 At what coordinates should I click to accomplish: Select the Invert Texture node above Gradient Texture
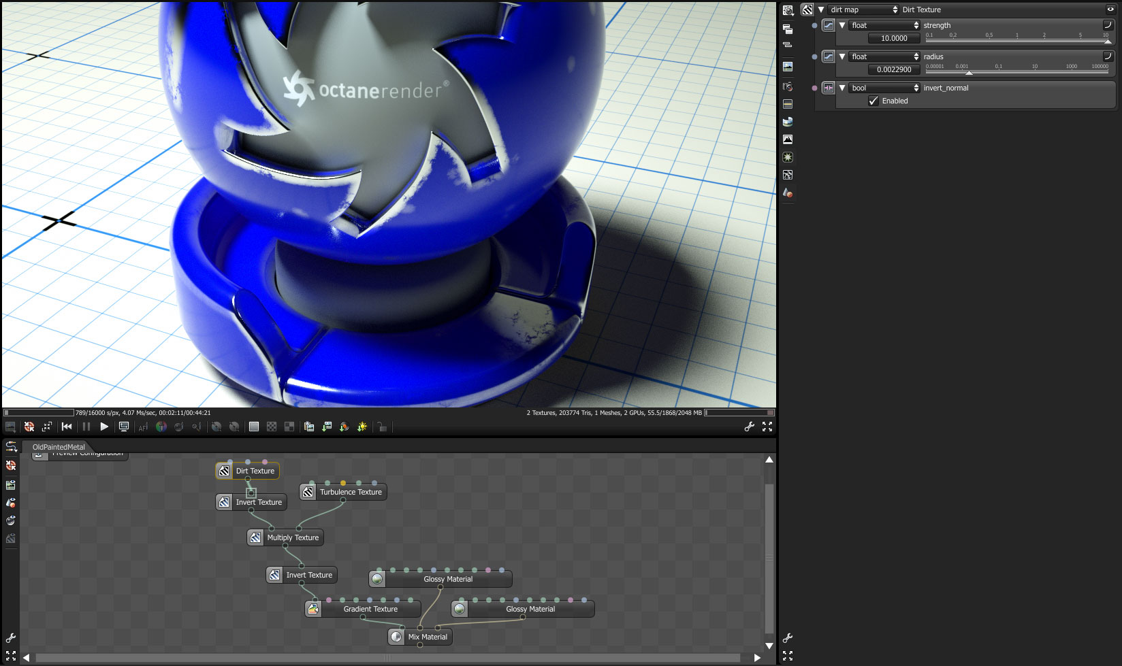tap(302, 575)
